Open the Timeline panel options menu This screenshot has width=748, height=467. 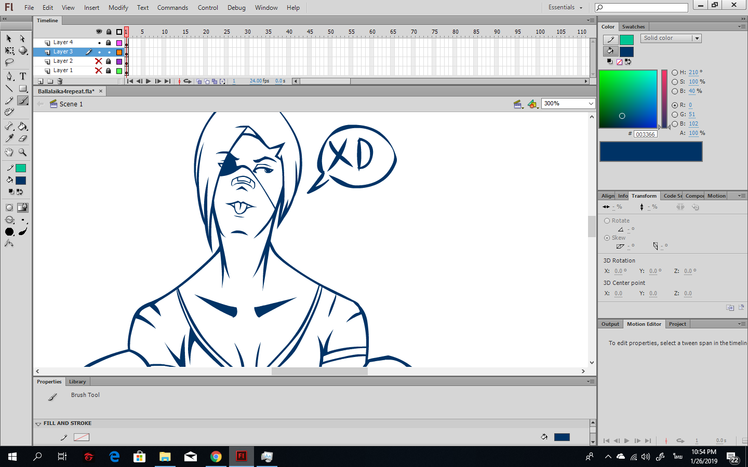(x=591, y=21)
